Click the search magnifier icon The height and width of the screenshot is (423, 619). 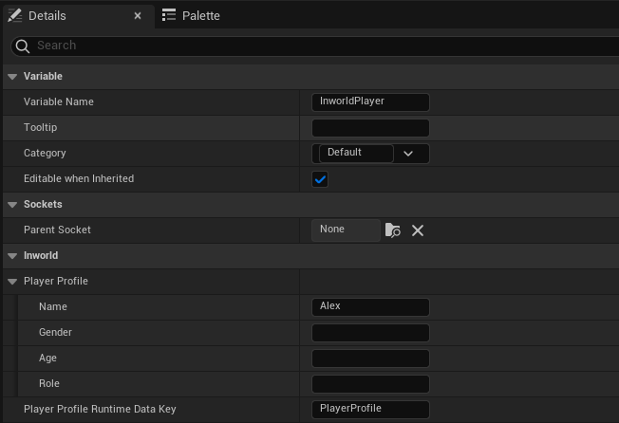pos(23,46)
